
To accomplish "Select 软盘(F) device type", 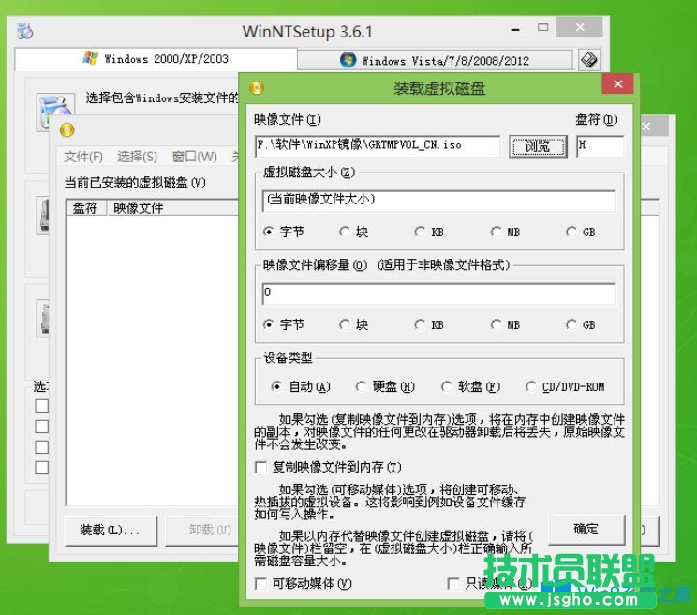I will (x=470, y=386).
